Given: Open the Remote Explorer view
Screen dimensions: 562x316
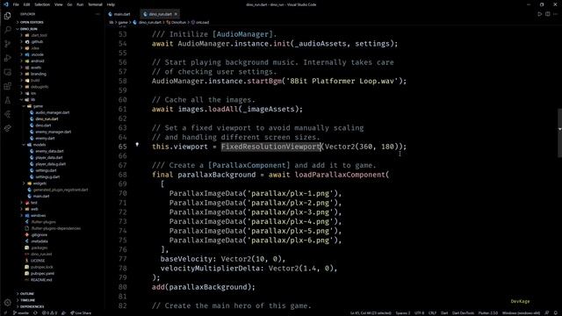Looking at the screenshot, I should [x=8, y=72].
